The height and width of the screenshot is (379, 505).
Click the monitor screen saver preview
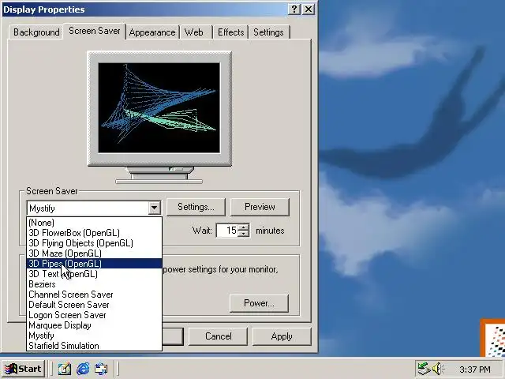tap(159, 107)
